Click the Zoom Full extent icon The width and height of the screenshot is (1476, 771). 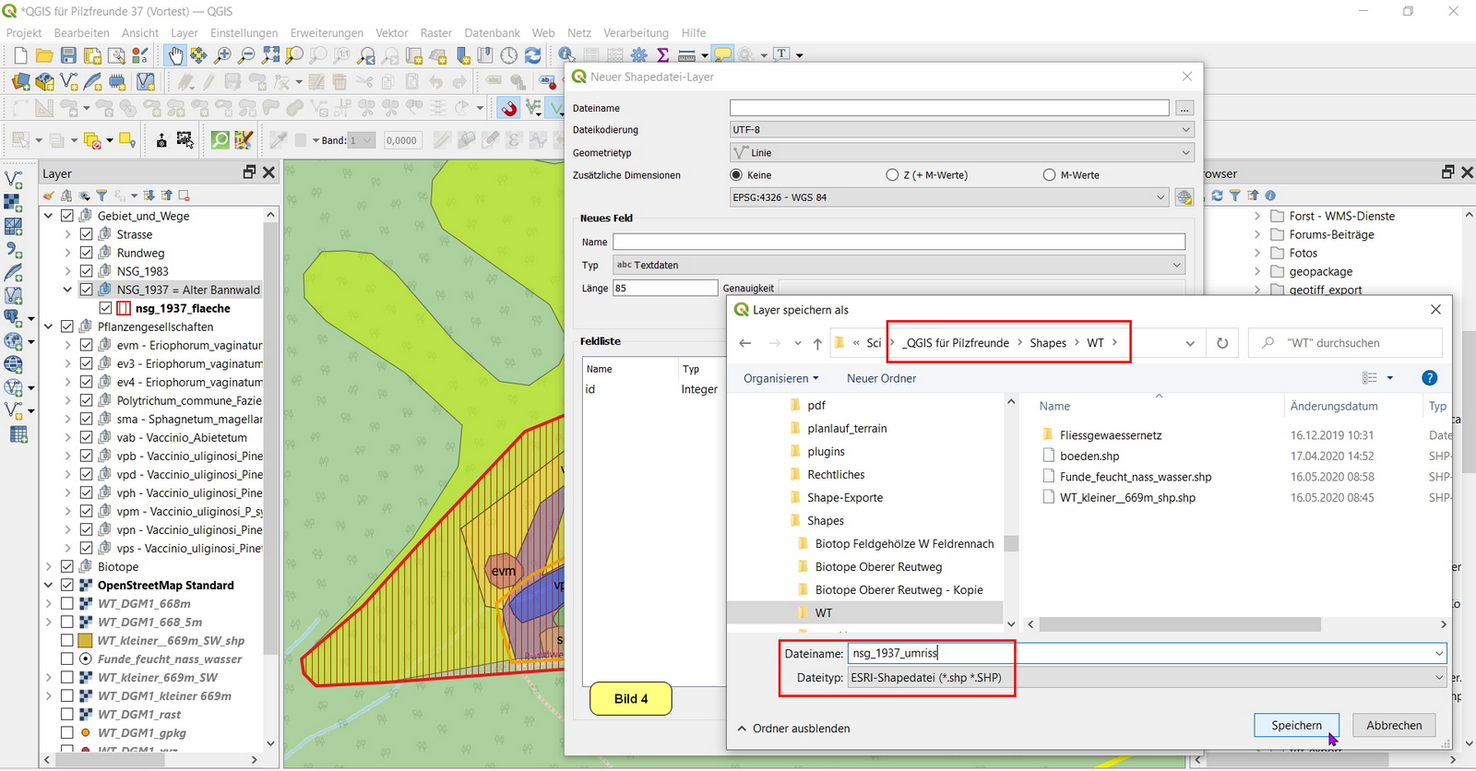[270, 56]
